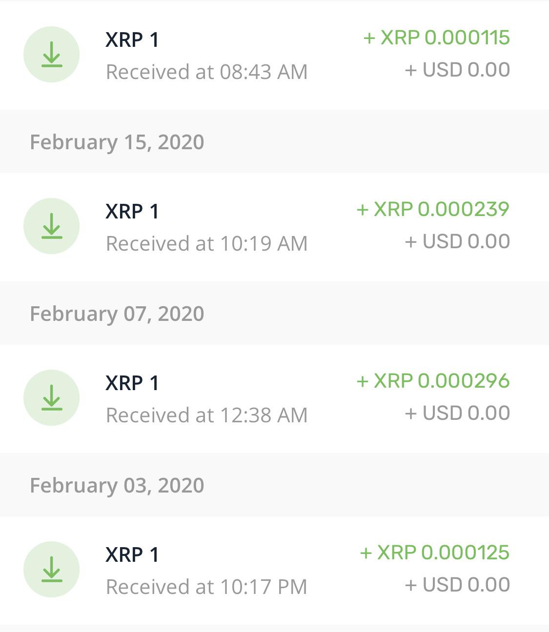549x632 pixels.
Task: Select the February 03, 2020 date header
Action: [117, 485]
